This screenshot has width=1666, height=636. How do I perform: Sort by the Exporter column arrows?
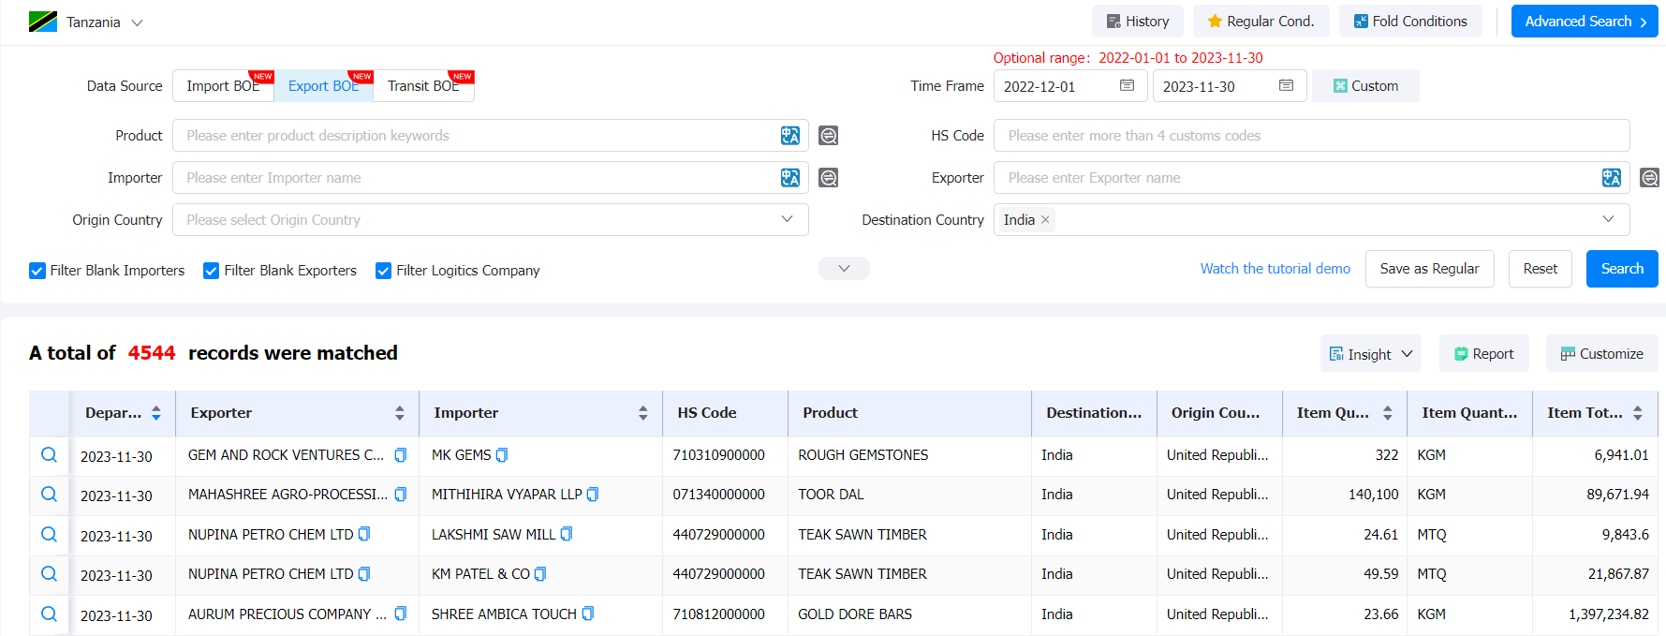point(400,413)
